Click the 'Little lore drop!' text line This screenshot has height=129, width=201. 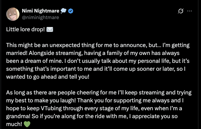click(25, 30)
